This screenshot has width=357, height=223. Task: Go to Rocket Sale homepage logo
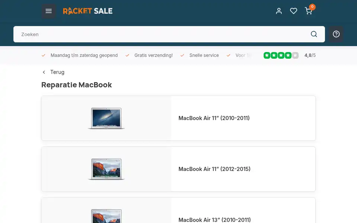(88, 11)
